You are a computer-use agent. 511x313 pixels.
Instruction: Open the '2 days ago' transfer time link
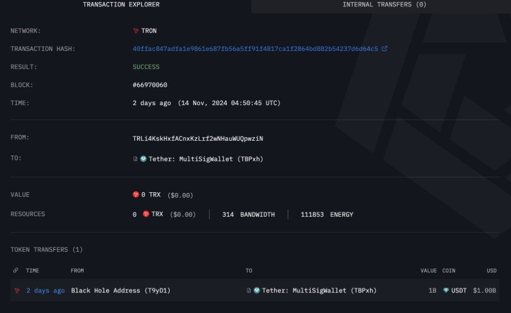[x=46, y=291]
